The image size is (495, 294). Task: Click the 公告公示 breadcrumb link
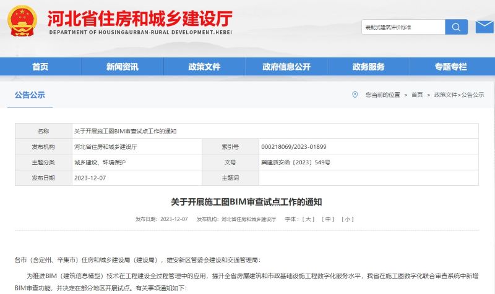(473, 95)
